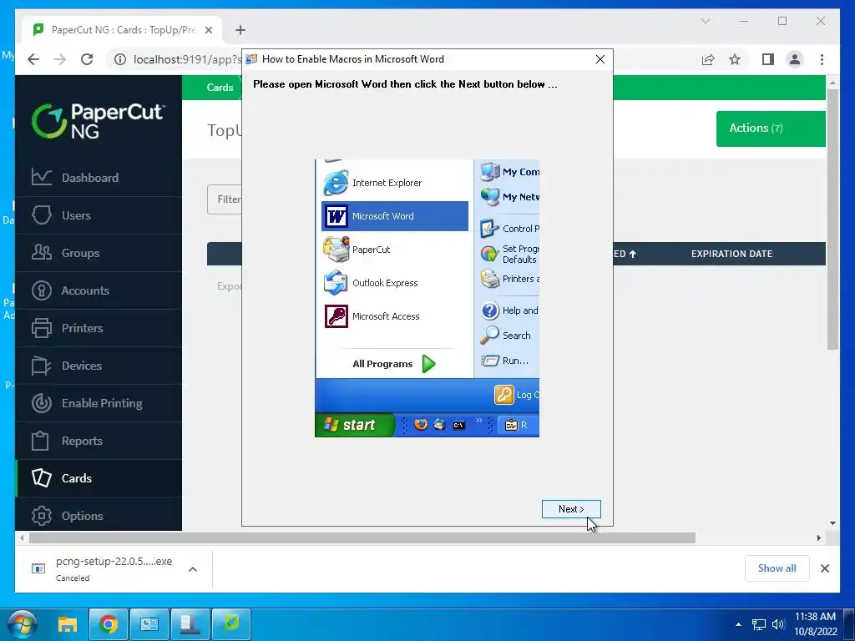Screen dimensions: 855x641
Task: Click the browser back arrow
Action: 33,59
